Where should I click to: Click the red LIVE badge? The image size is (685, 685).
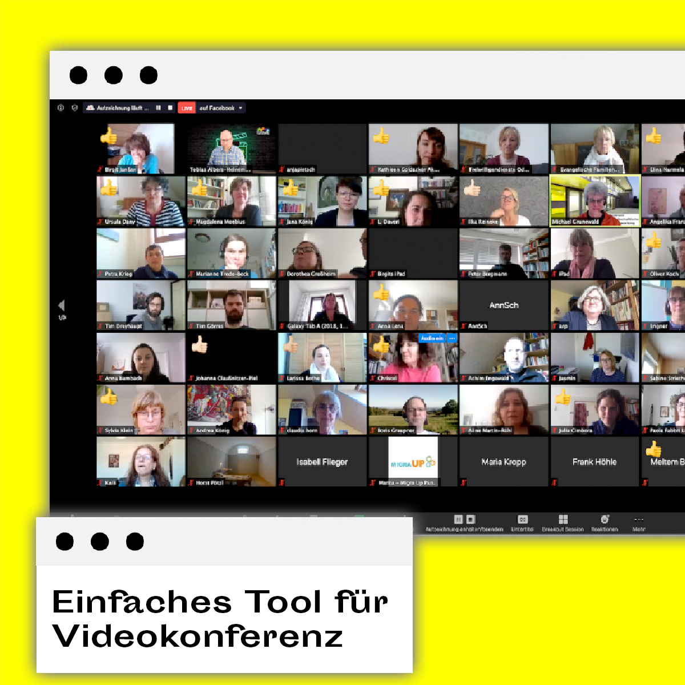click(187, 108)
